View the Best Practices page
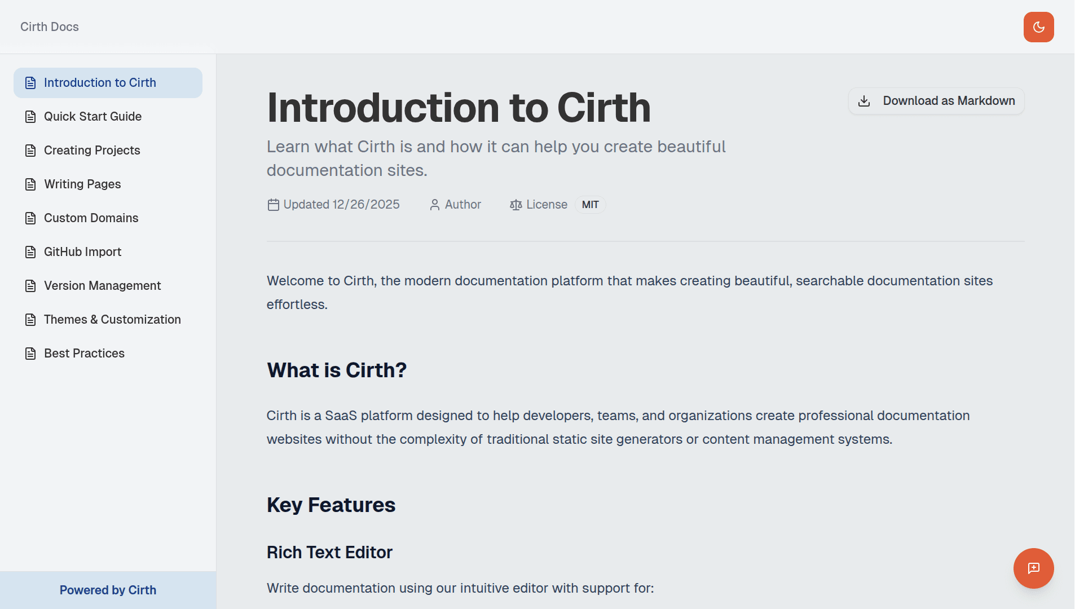 point(84,353)
